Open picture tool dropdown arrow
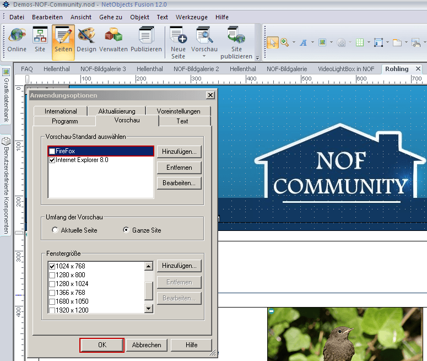 (331, 42)
